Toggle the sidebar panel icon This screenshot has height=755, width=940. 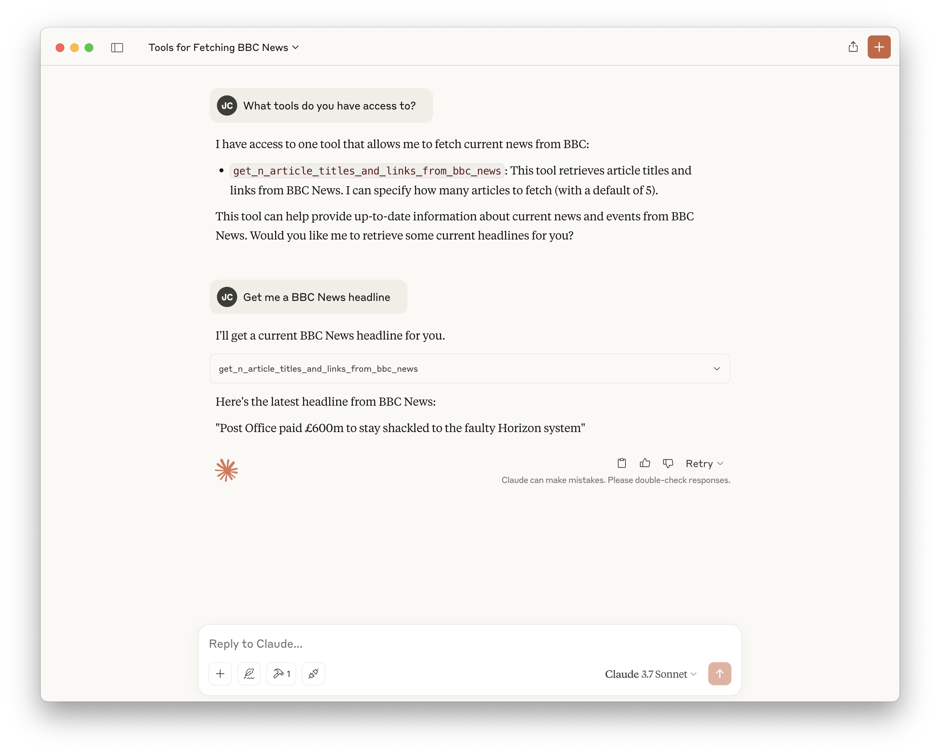[117, 47]
